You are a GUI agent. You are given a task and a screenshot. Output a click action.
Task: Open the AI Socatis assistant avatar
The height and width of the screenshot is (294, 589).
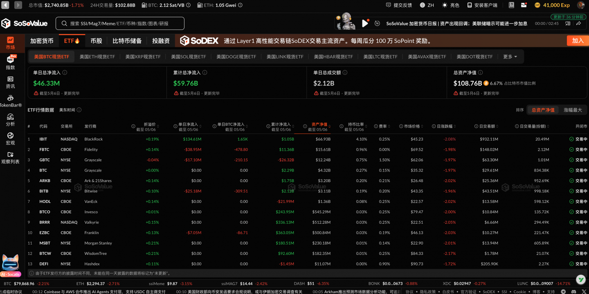11,266
